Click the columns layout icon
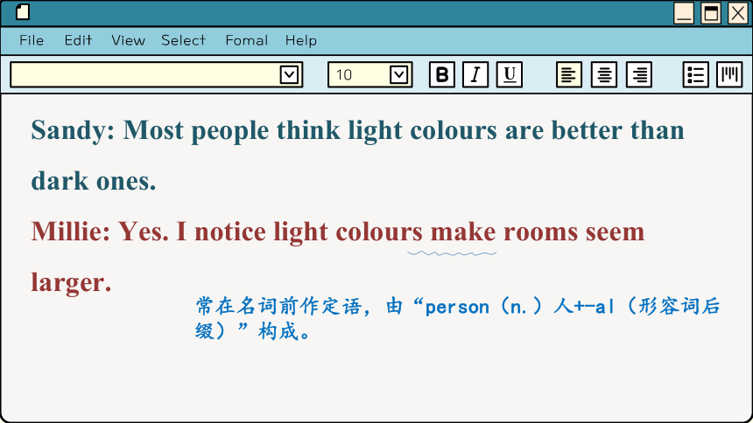This screenshot has height=423, width=753. 729,74
